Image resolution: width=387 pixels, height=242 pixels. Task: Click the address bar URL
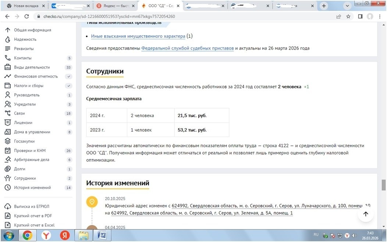109,17
